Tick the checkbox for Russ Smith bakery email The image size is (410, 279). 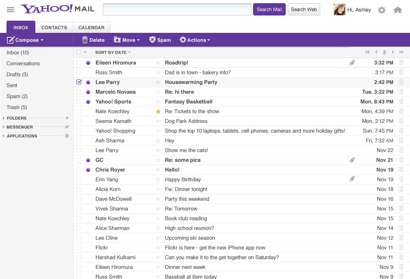79,73
